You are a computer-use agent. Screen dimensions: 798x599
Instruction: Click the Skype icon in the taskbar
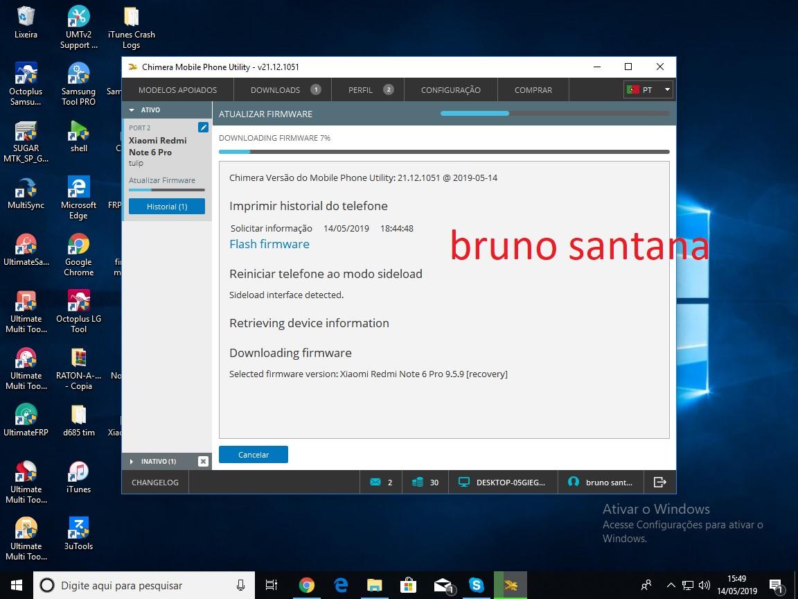tap(476, 585)
